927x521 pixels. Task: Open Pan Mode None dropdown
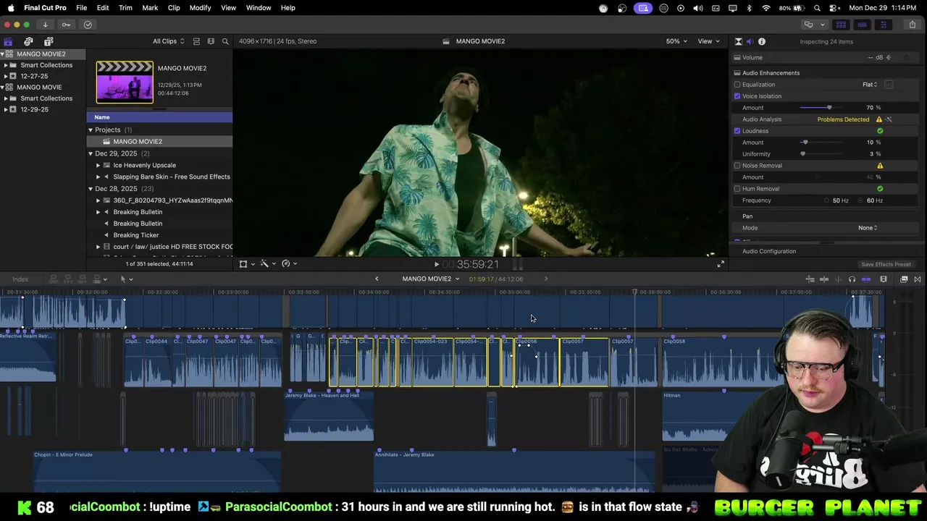pos(868,228)
